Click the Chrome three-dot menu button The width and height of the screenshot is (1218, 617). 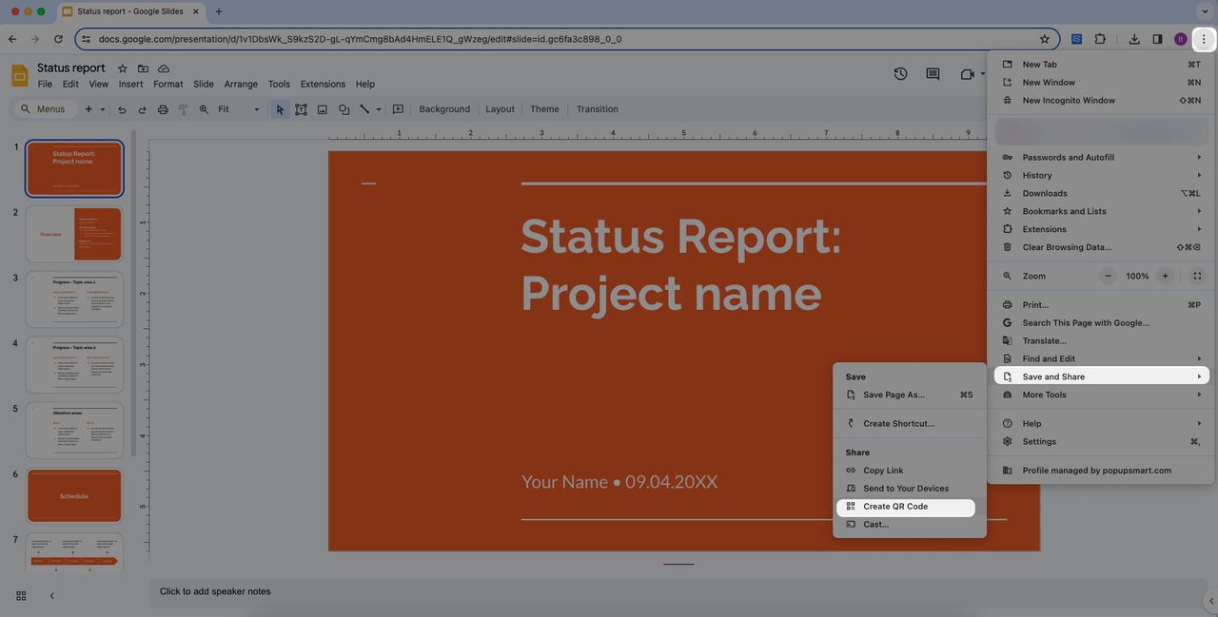[x=1204, y=39]
